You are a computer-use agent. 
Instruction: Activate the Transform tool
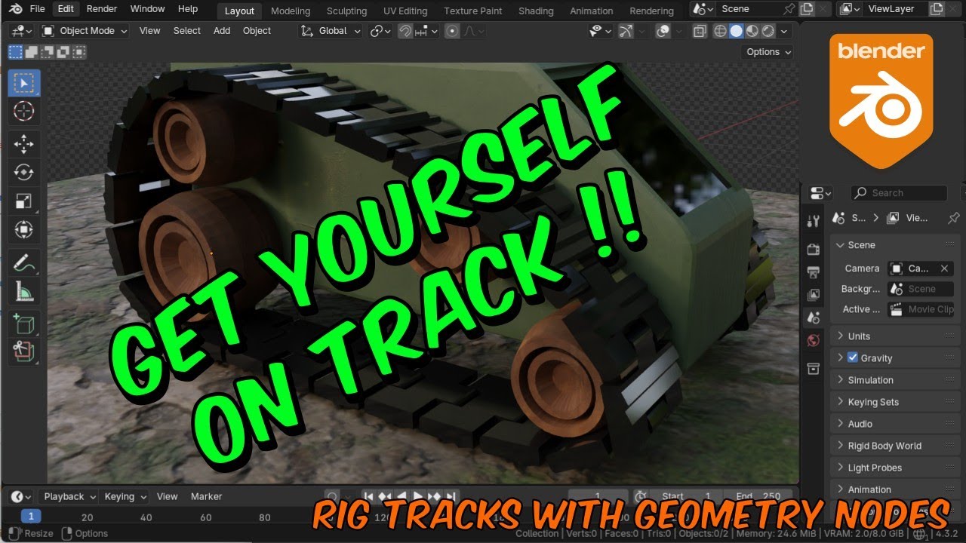coord(24,229)
